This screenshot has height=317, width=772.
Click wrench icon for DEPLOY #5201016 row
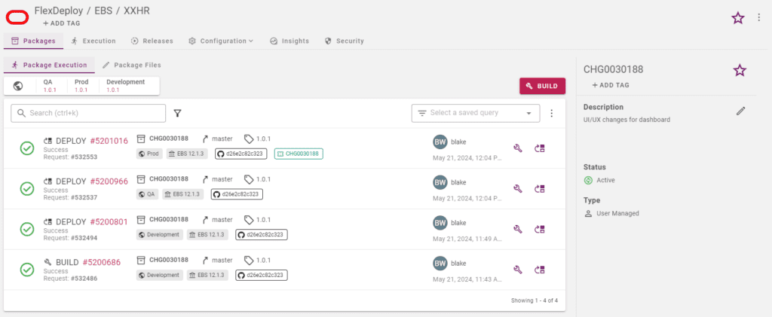517,148
